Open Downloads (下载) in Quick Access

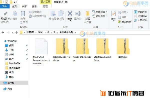[x=11, y=50]
